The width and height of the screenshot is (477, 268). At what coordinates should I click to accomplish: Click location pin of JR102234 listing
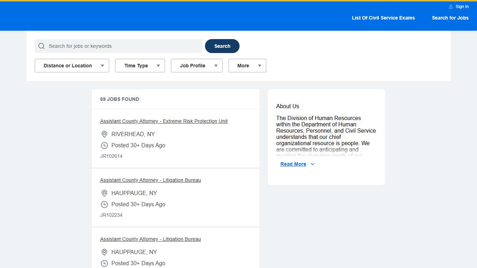pyautogui.click(x=104, y=193)
